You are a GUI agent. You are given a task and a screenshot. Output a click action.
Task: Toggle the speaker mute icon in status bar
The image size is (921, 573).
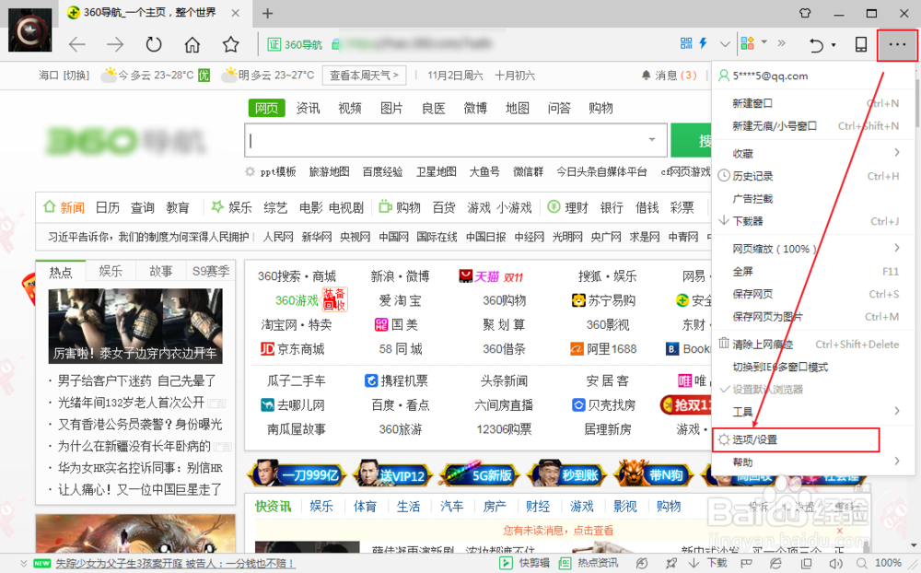click(x=834, y=564)
